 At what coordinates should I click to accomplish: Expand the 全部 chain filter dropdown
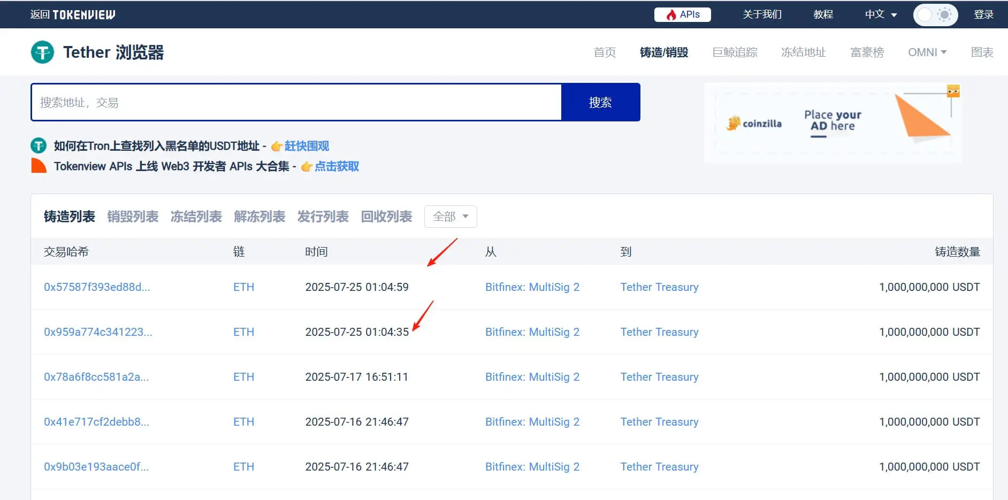coord(450,217)
